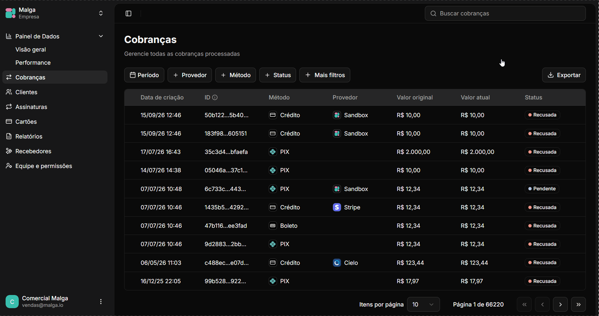Toggle the sidebar panel icon
Viewport: 599px width, 316px height.
[x=128, y=13]
